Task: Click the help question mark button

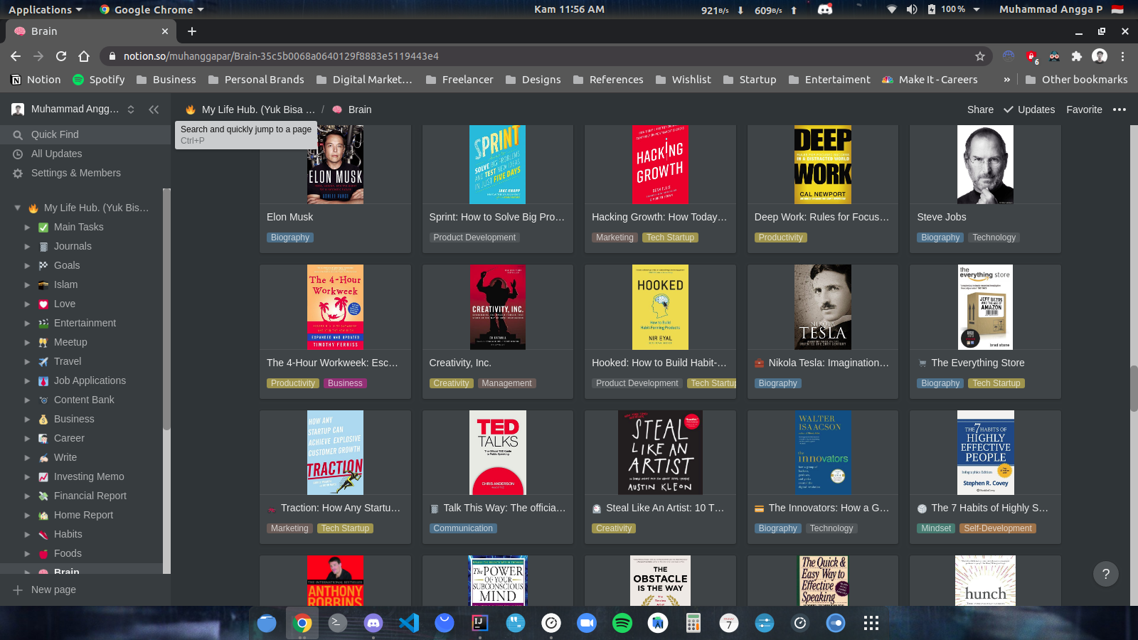Action: [1105, 574]
